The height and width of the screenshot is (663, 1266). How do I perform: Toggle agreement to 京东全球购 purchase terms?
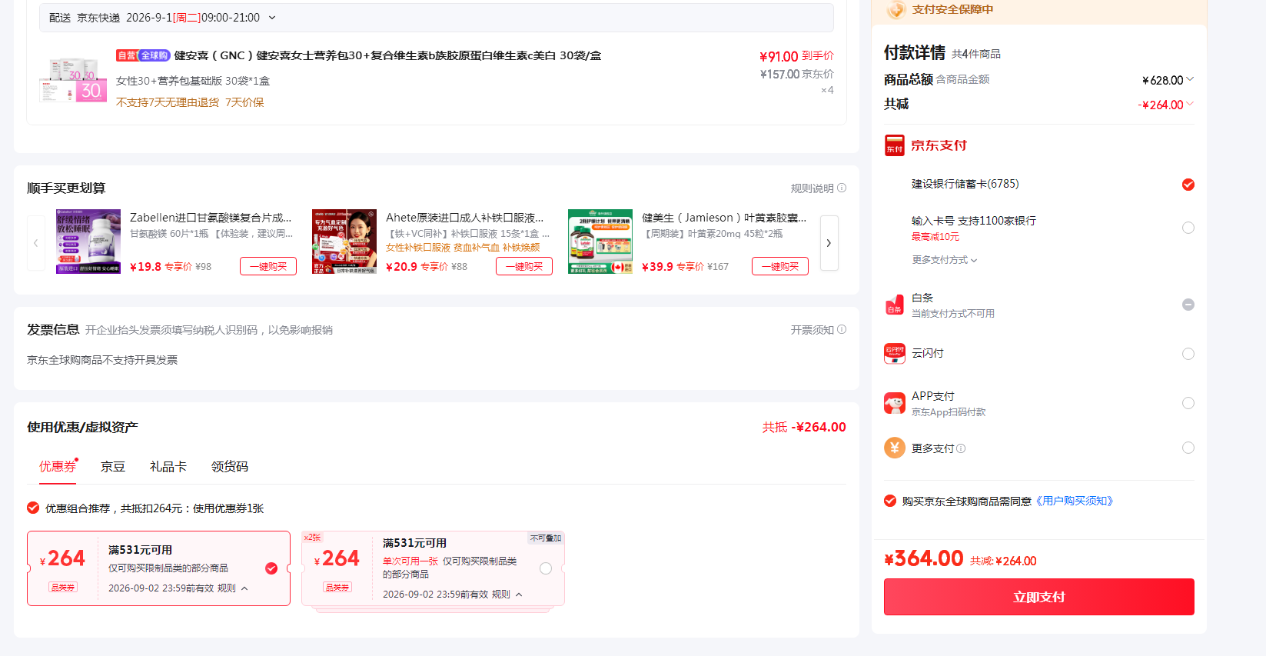click(x=890, y=501)
